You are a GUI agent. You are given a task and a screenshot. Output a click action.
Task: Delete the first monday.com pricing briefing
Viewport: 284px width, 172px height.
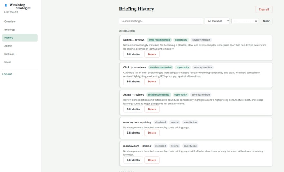tap(152, 133)
